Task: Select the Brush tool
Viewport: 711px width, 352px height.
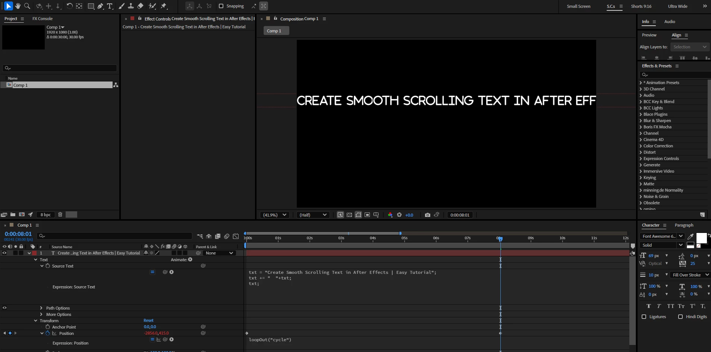Action: [122, 6]
